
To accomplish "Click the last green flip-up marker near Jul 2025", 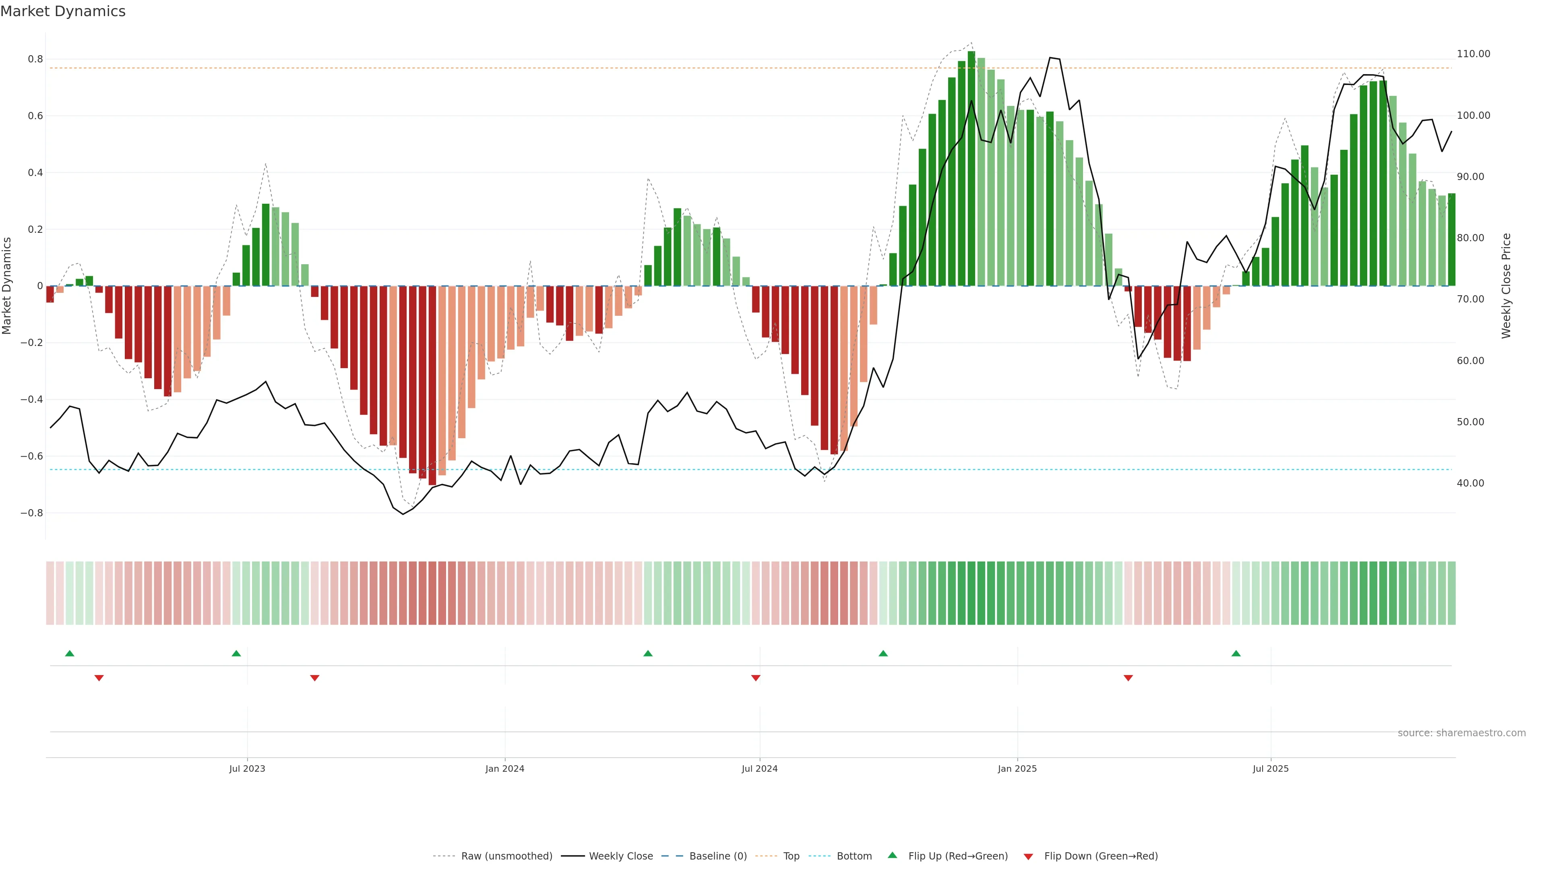I will pos(1236,653).
